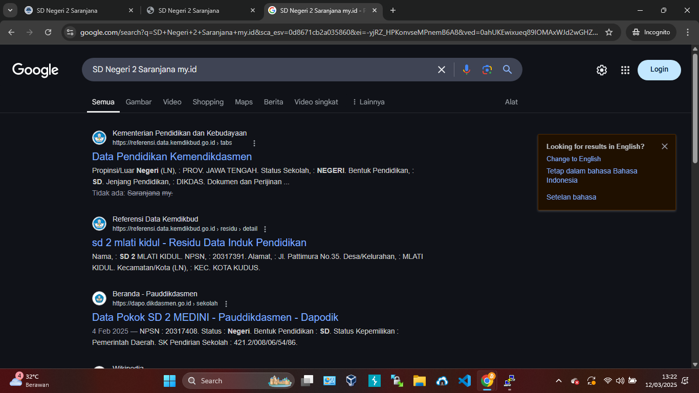The image size is (699, 393).
Task: Click the browser address bar URL
Action: pos(339,32)
